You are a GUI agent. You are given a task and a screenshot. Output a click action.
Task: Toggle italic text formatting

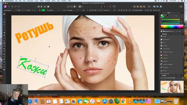[x=37, y=10]
